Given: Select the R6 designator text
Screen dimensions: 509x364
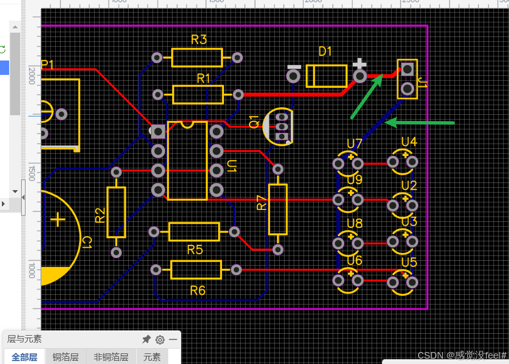Looking at the screenshot, I should 198,291.
